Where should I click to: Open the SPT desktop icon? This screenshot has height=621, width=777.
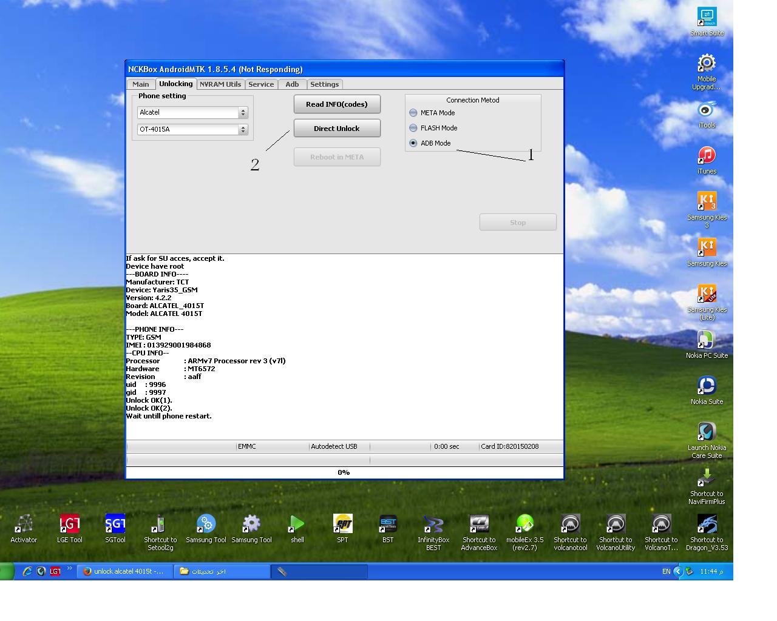click(342, 529)
